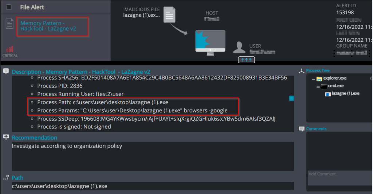Click the Path section icon

coord(6,177)
